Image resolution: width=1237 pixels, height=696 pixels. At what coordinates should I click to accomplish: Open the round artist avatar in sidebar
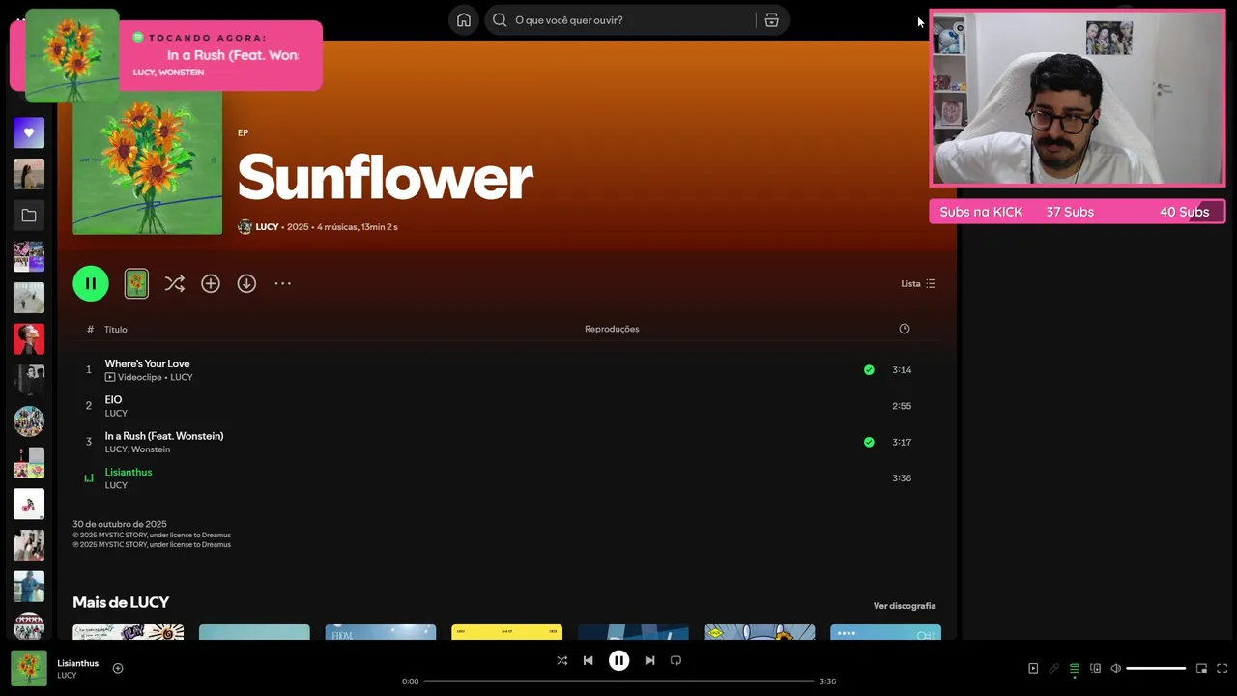pyautogui.click(x=29, y=421)
